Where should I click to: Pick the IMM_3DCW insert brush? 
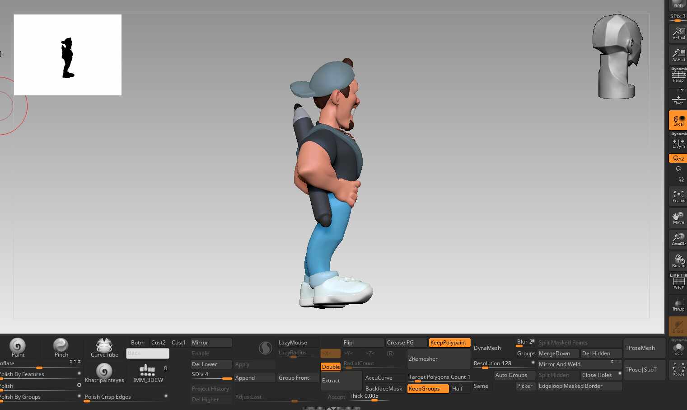[148, 373]
